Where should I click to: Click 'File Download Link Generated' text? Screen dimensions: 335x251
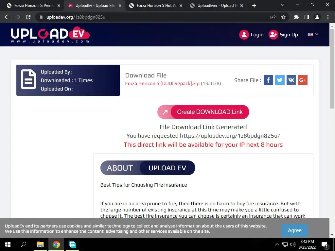click(x=203, y=127)
